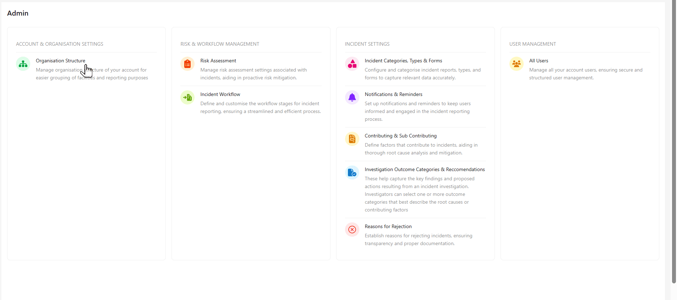Open Investigation Outcome Categories & Recommendations
This screenshot has height=300, width=677.
[x=425, y=169]
